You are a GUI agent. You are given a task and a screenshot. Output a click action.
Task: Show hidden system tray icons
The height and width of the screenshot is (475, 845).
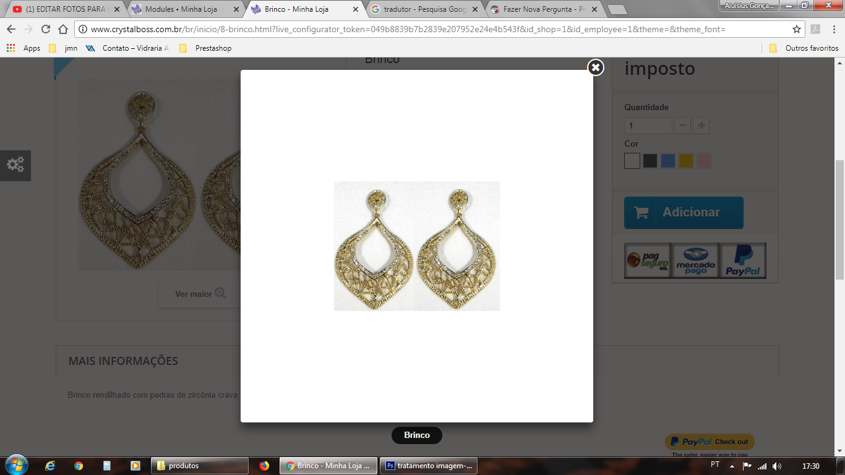(x=732, y=466)
